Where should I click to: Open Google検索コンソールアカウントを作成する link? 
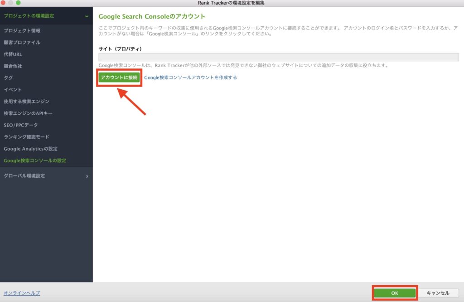point(191,78)
